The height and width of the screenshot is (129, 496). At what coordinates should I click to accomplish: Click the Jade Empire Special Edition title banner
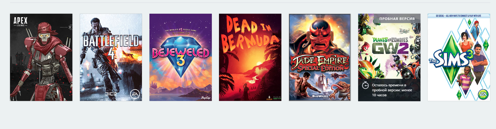[x=320, y=64]
